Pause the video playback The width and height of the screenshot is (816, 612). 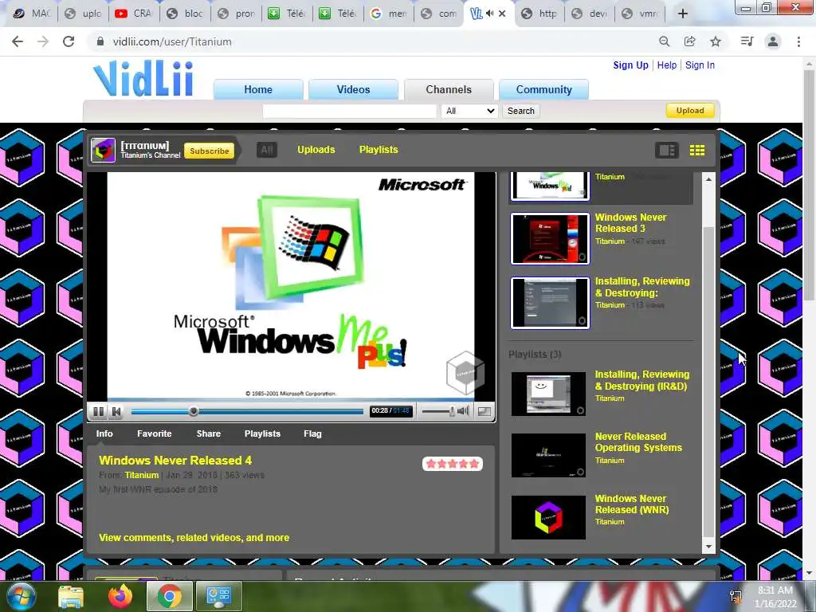98,411
